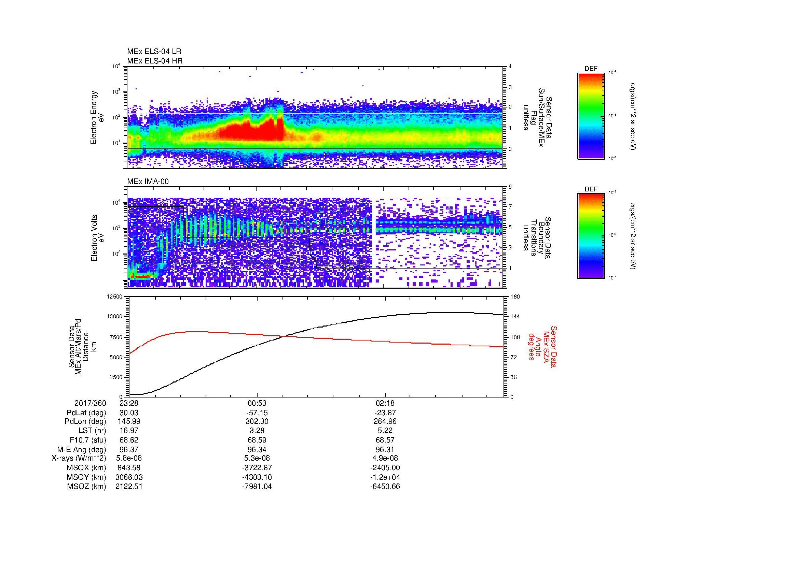799x564 pixels.
Task: Click the PdLat value '-57.15'
Action: [257, 413]
